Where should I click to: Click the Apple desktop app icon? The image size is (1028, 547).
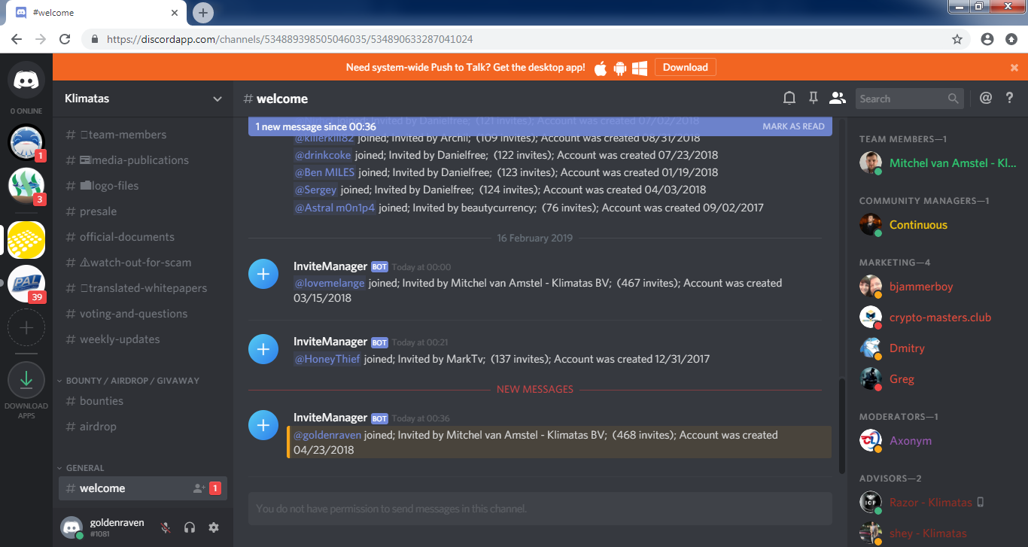point(601,68)
